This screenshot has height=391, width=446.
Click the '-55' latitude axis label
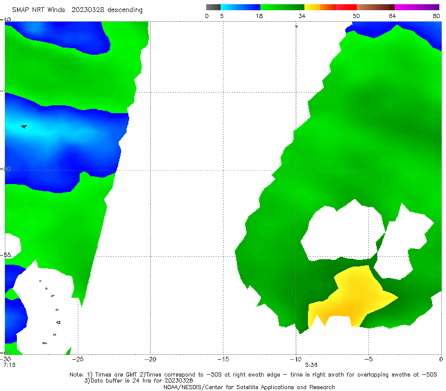point(6,255)
